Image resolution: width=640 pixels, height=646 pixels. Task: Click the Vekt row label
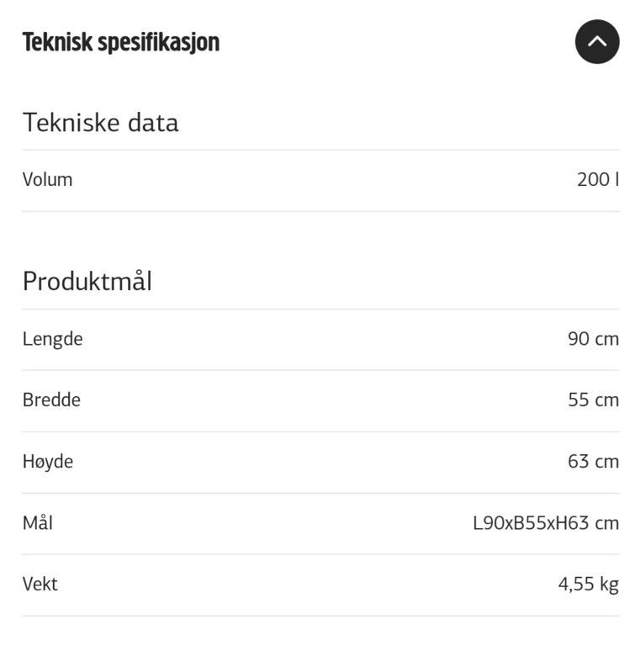[x=40, y=585]
